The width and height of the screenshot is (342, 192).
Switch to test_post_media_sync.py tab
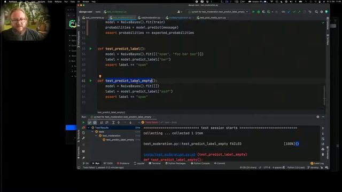[211, 18]
